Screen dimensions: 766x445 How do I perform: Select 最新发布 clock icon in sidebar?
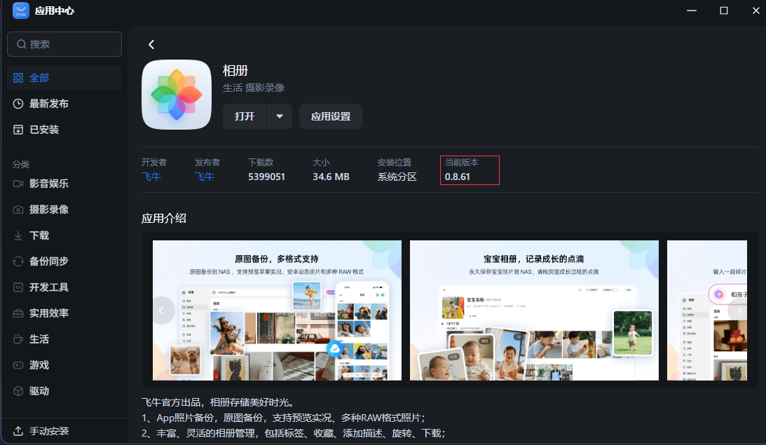(18, 104)
